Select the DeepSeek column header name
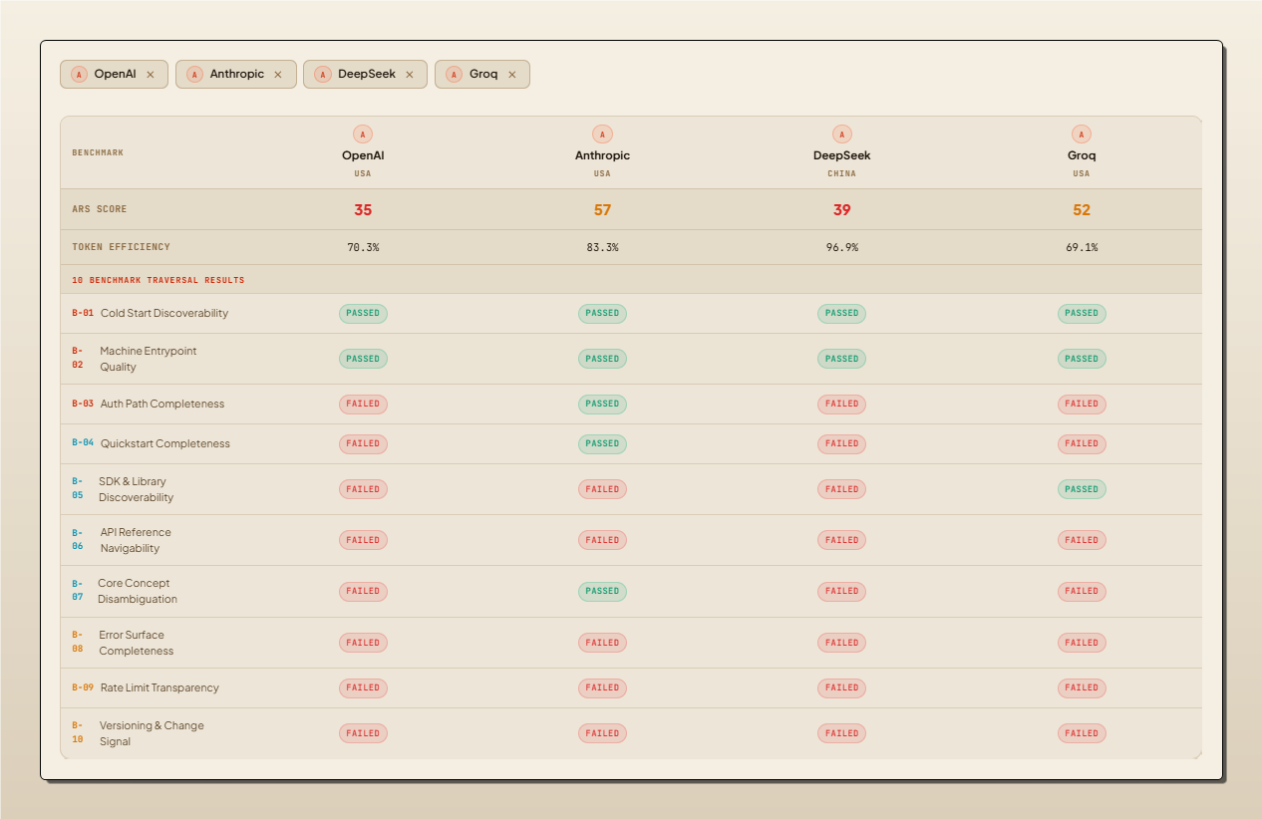This screenshot has width=1262, height=819. (841, 155)
